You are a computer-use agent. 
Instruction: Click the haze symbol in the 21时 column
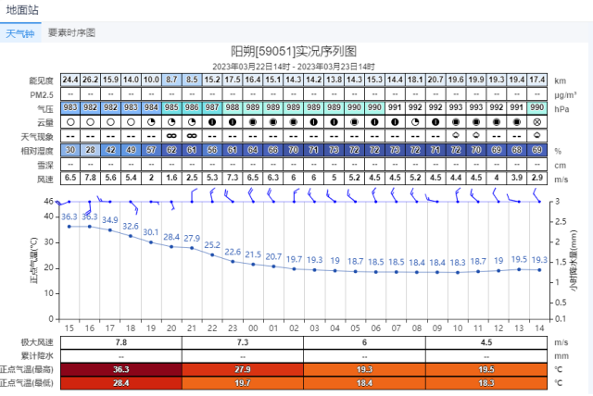(x=192, y=136)
